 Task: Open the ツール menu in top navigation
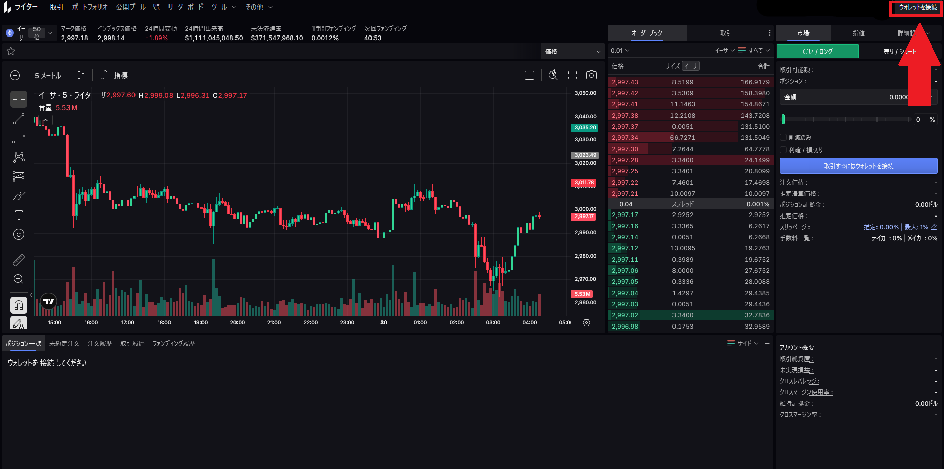click(x=223, y=7)
